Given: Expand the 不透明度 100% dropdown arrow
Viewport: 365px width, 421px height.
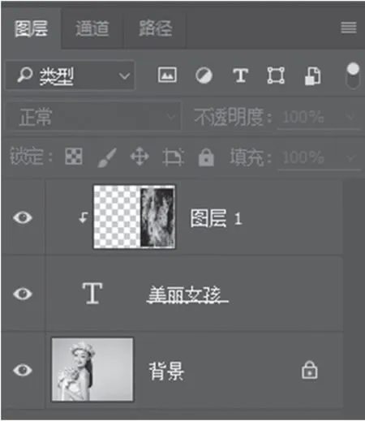Looking at the screenshot, I should (x=350, y=117).
